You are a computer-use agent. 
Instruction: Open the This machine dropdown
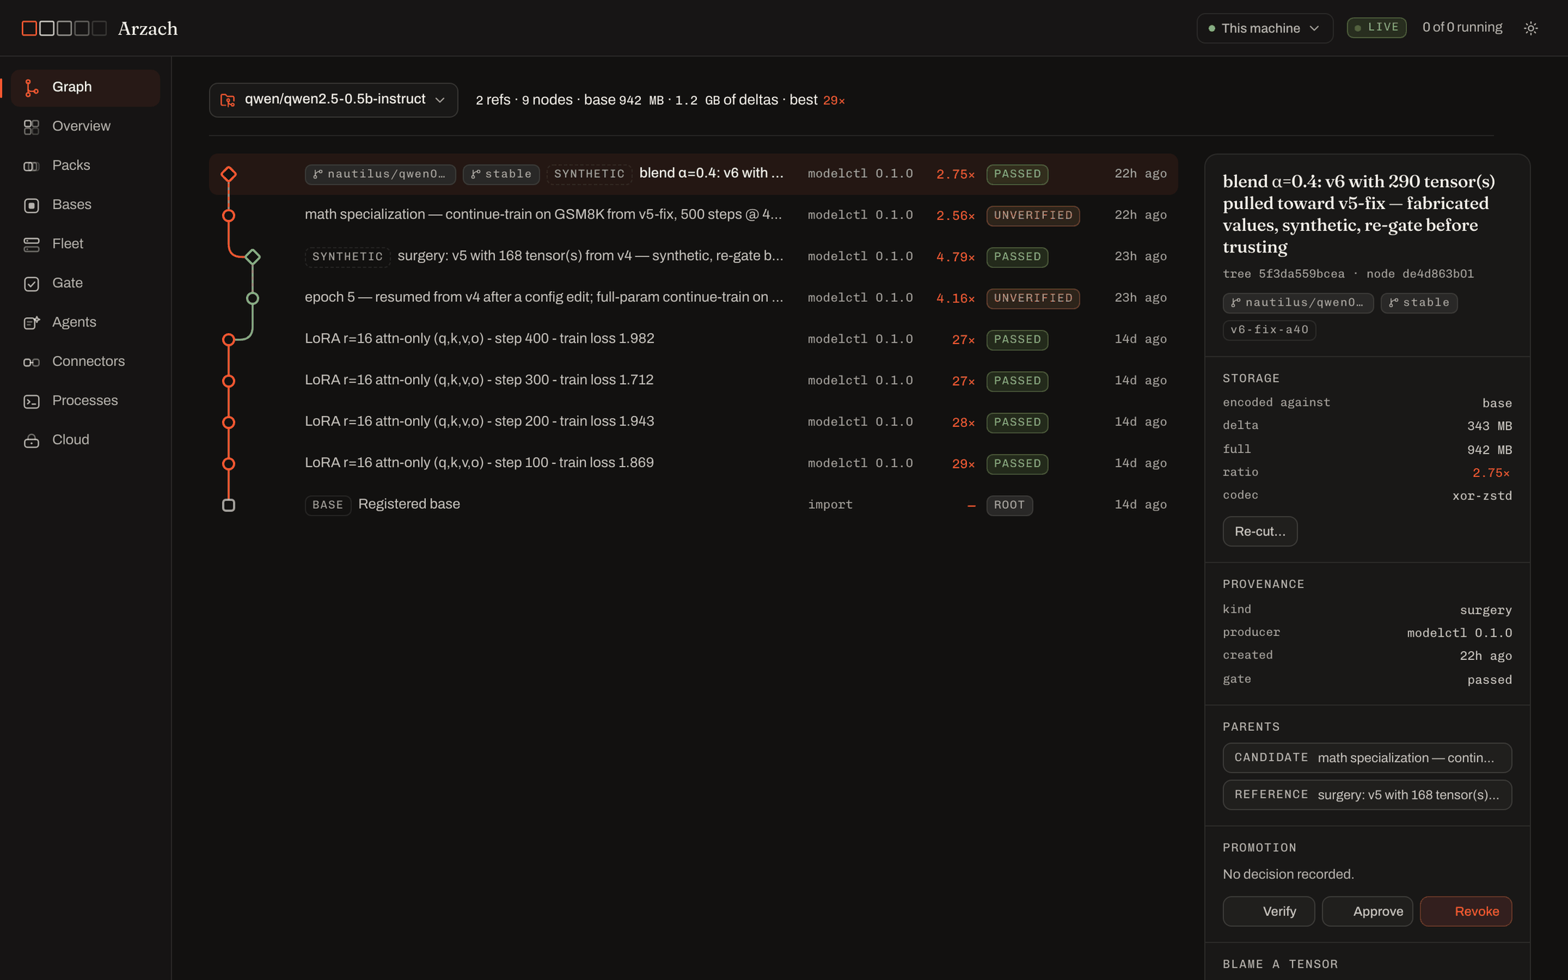pos(1265,28)
